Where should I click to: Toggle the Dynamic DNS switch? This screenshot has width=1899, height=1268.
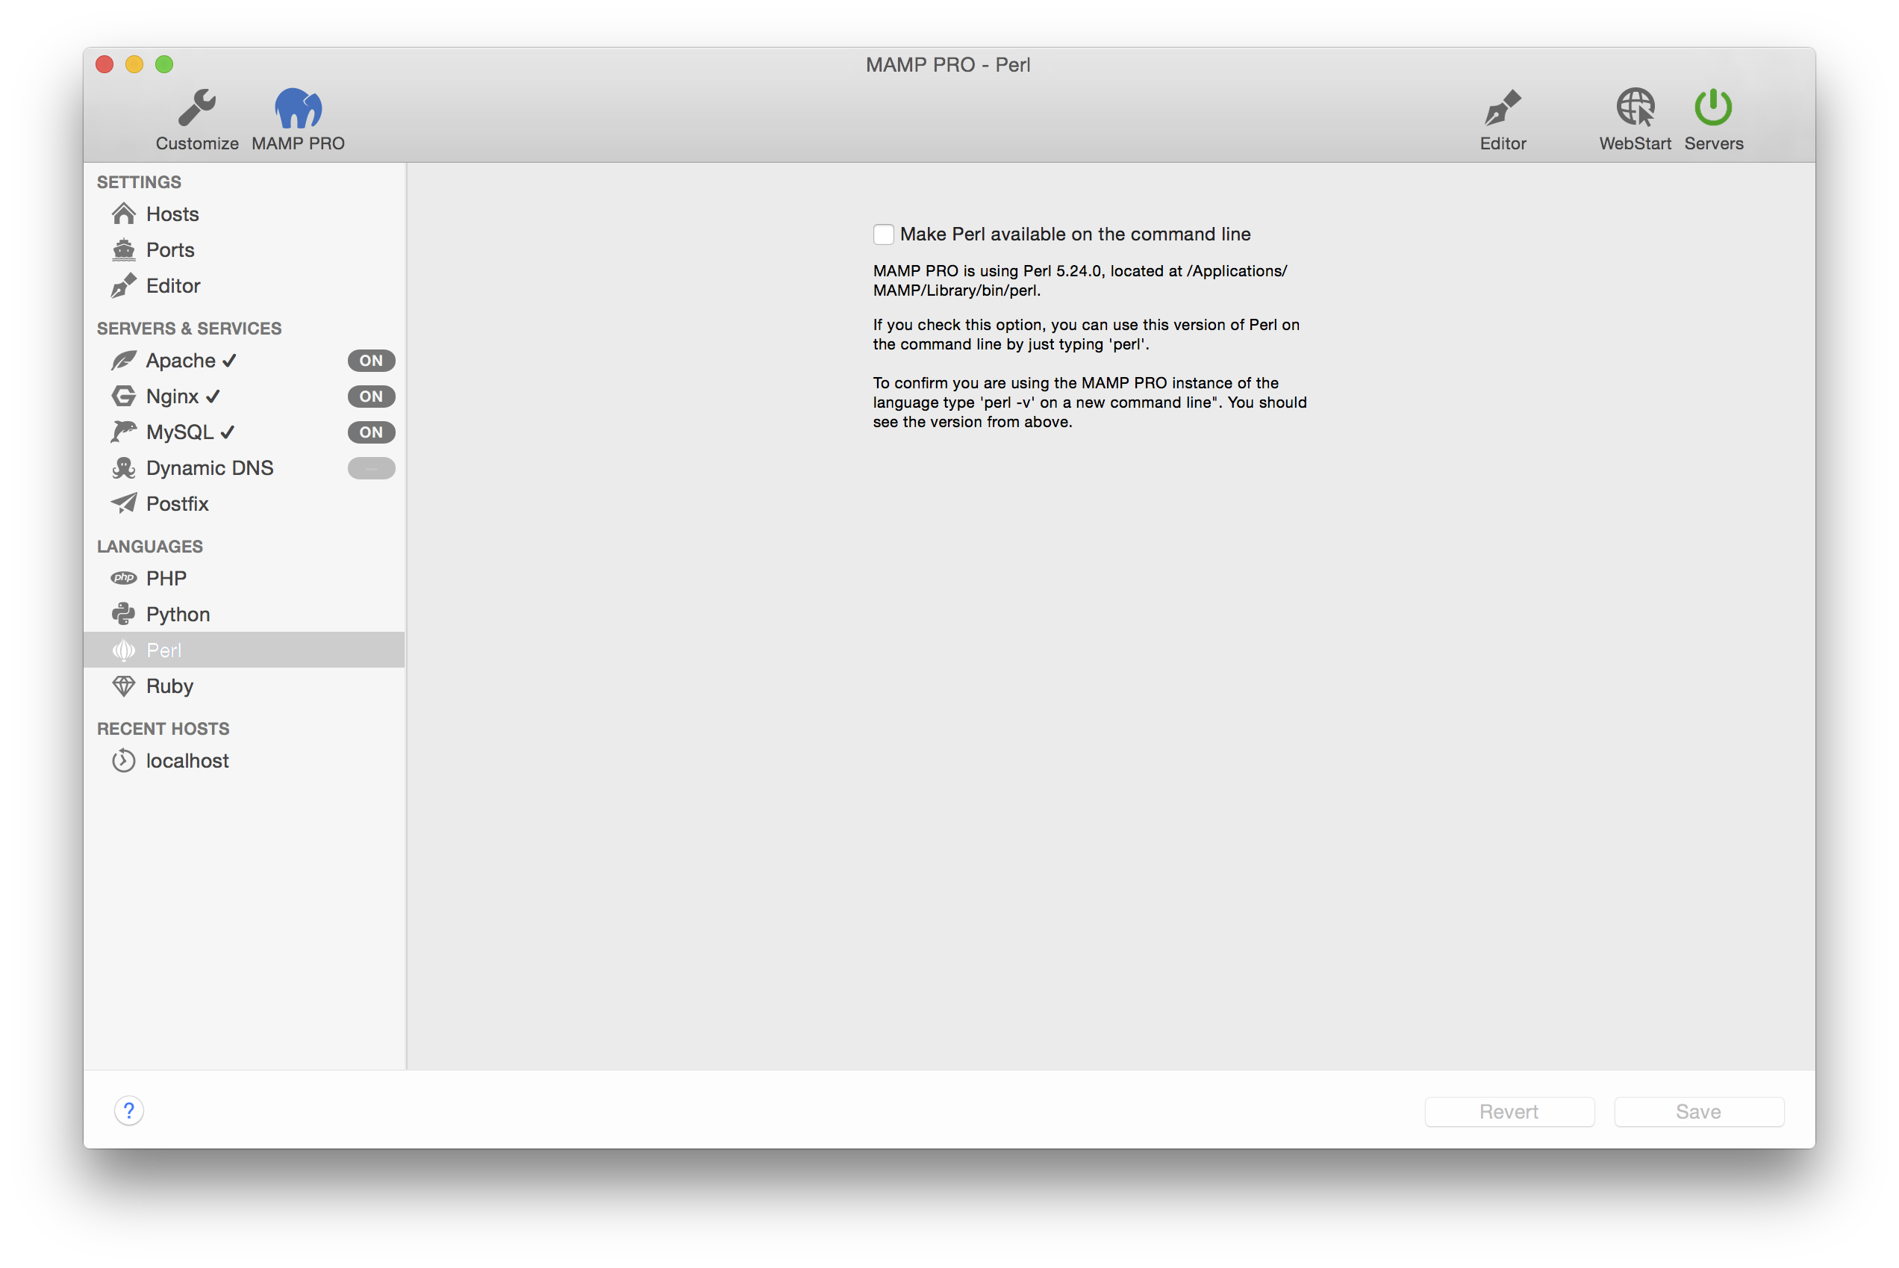[x=371, y=468]
